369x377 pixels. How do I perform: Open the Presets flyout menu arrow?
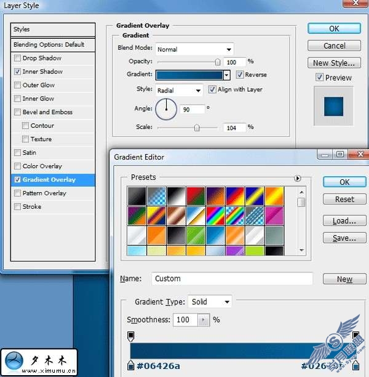coord(297,178)
